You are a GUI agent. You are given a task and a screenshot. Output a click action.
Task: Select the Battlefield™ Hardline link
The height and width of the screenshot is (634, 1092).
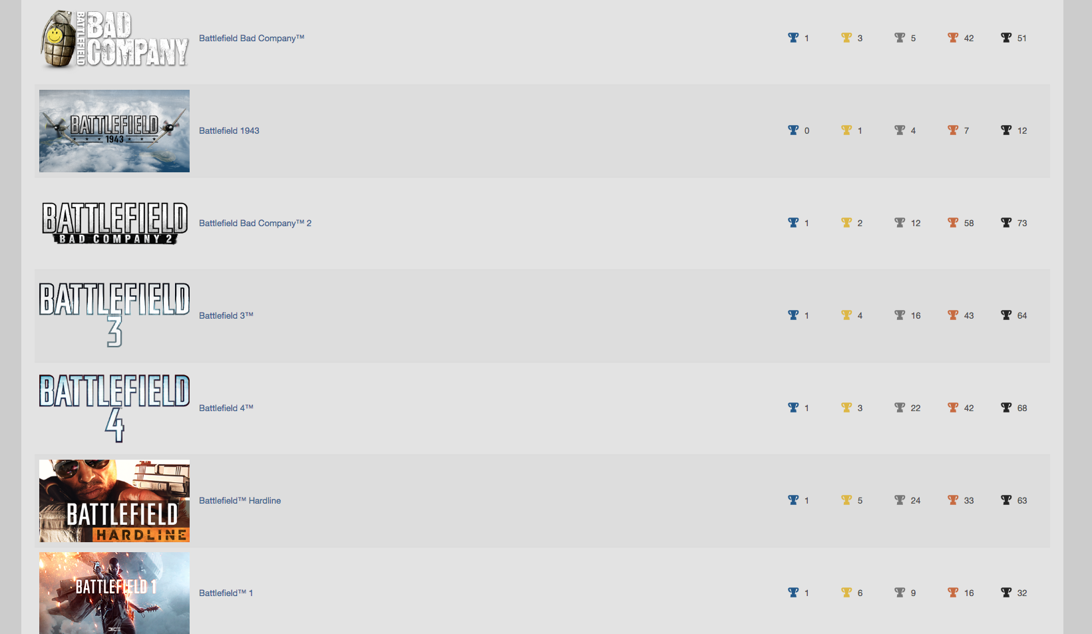click(240, 501)
